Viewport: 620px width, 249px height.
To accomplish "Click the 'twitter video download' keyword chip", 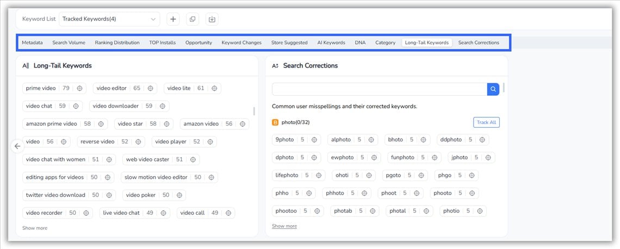I will pos(69,195).
